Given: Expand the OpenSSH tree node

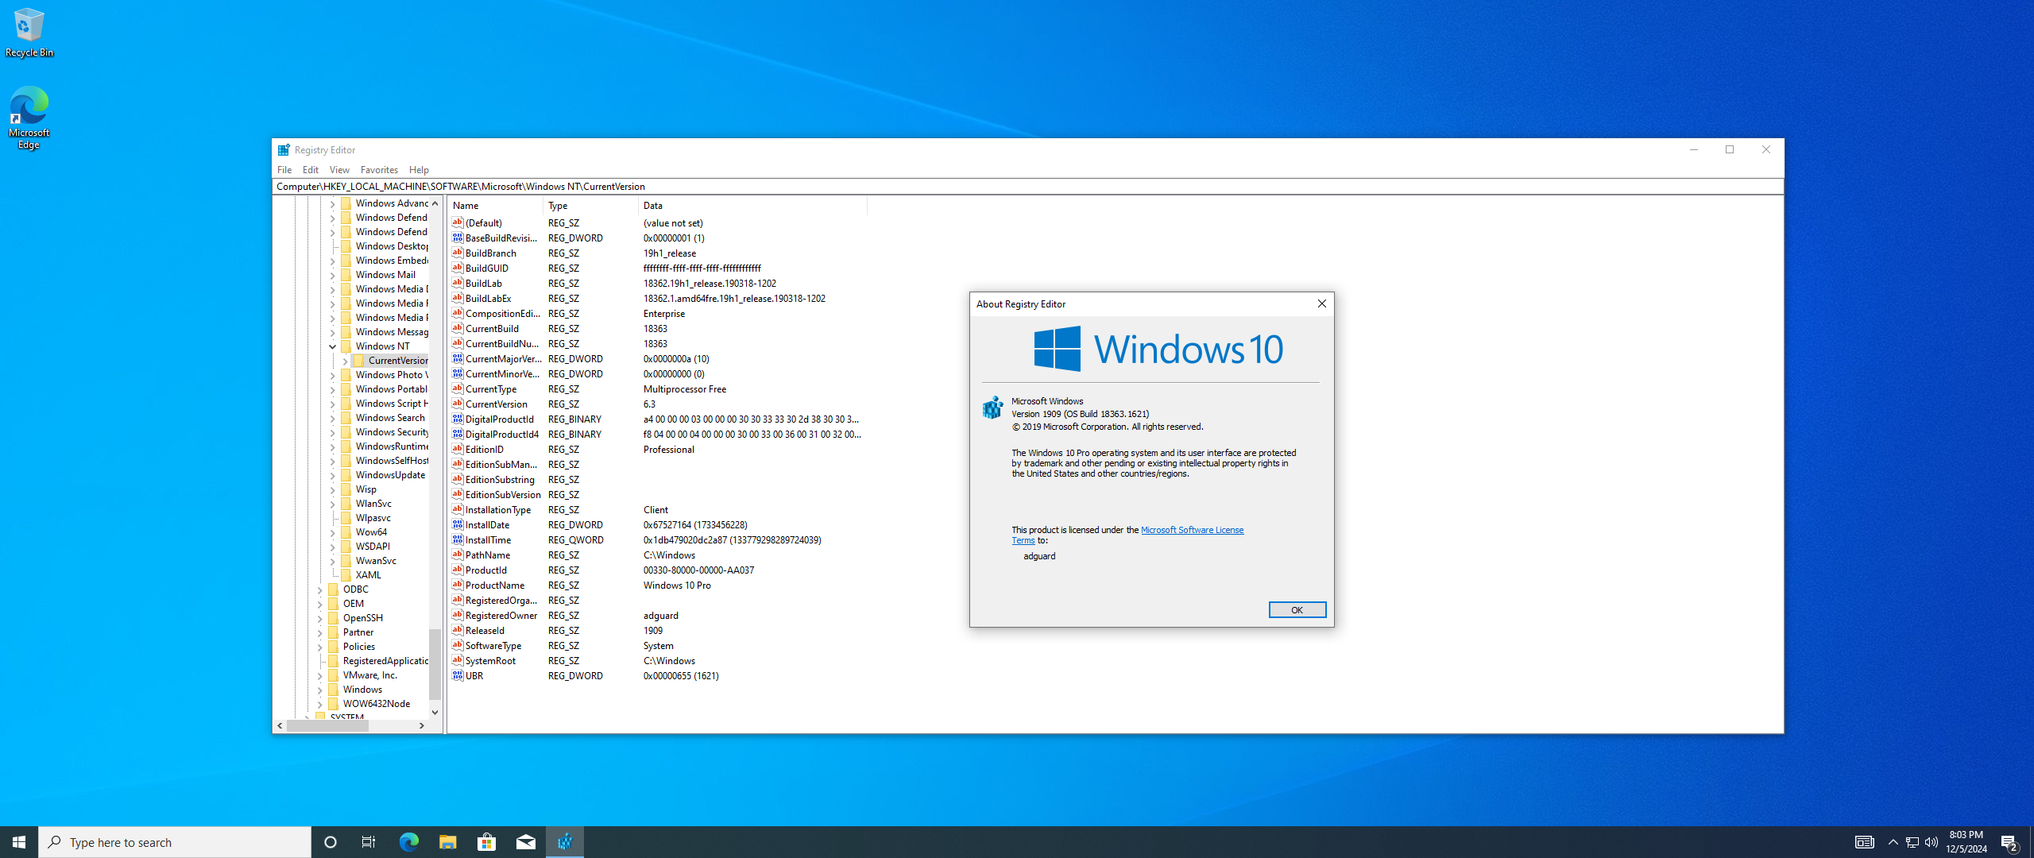Looking at the screenshot, I should [x=320, y=618].
